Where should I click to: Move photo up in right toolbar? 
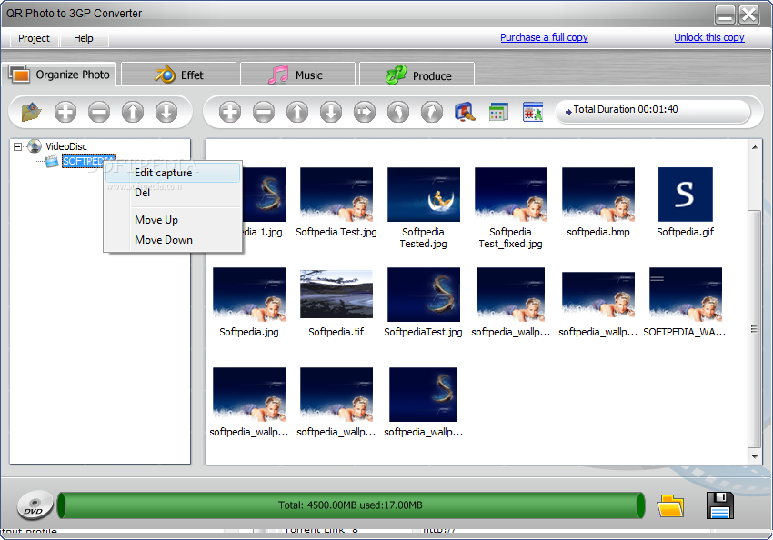(297, 112)
